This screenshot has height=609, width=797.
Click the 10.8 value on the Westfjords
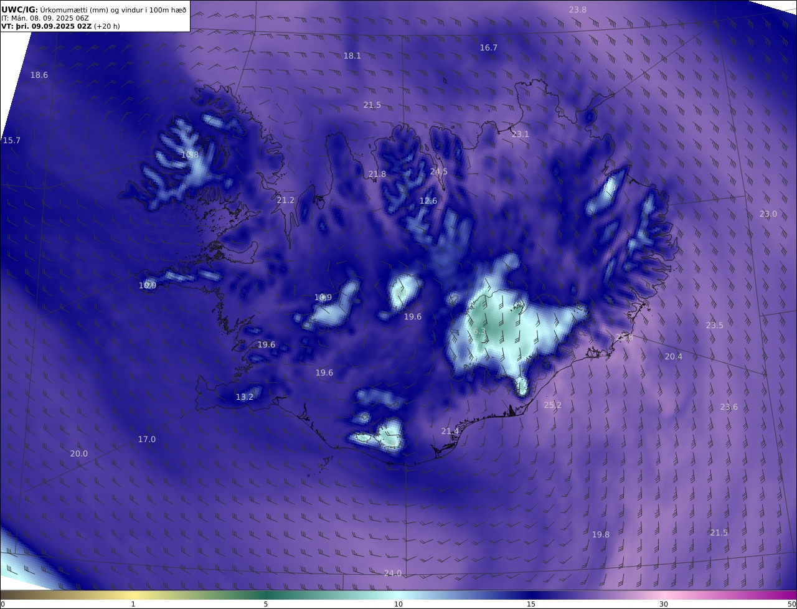[190, 155]
